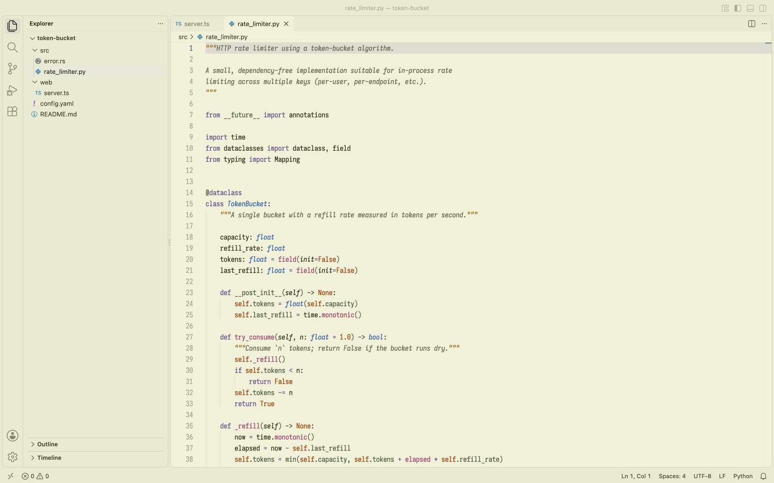Collapse the src folder

(97, 51)
